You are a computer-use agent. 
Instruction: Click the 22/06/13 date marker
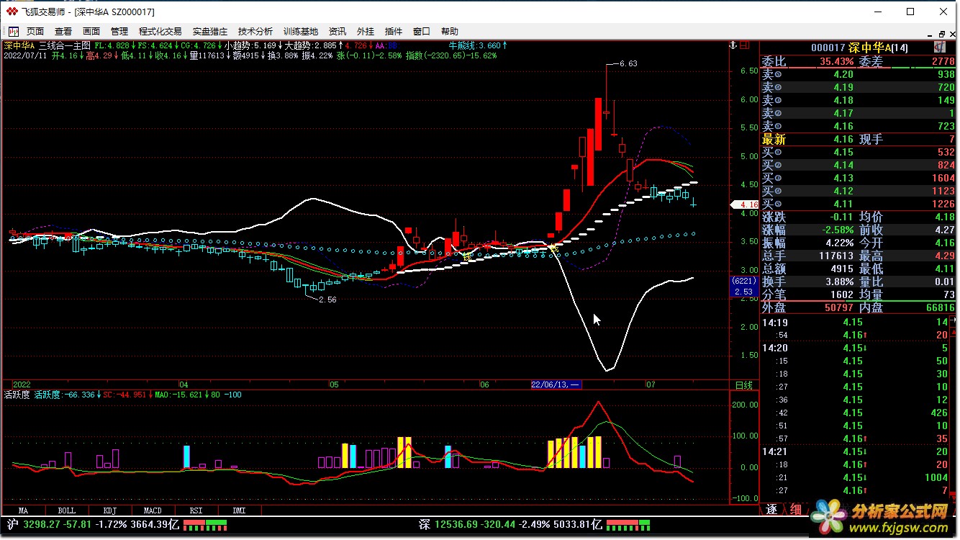[556, 385]
